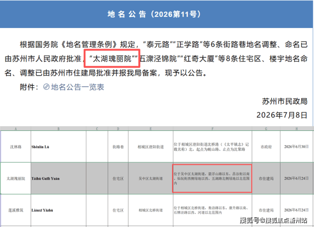
Task: Select the Tàihú Guīlì Yuàn pinyin cell
Action: click(59, 178)
